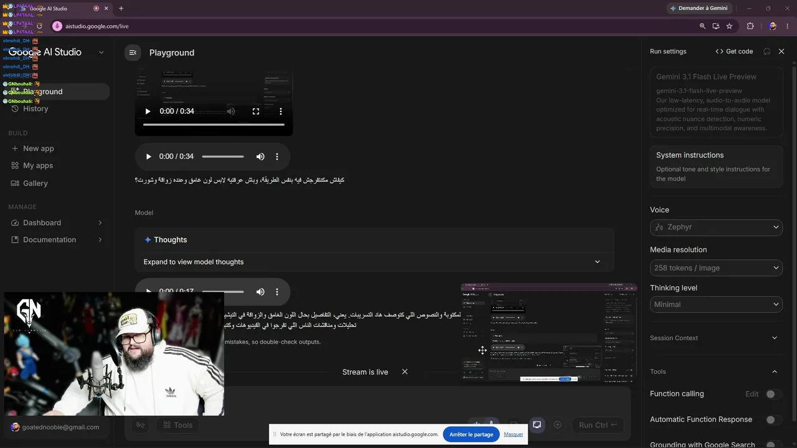
Task: Click Arrêter le partage button
Action: point(471,434)
